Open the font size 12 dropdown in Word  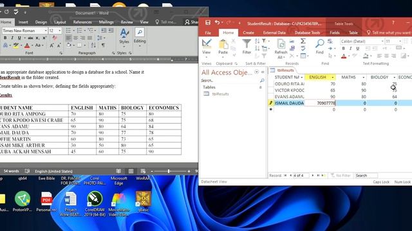[x=60, y=31]
